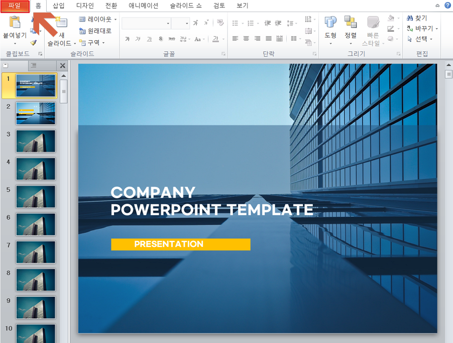Click the Decrease List Level indent icon
Viewport: 453px width, 343px height.
click(268, 23)
